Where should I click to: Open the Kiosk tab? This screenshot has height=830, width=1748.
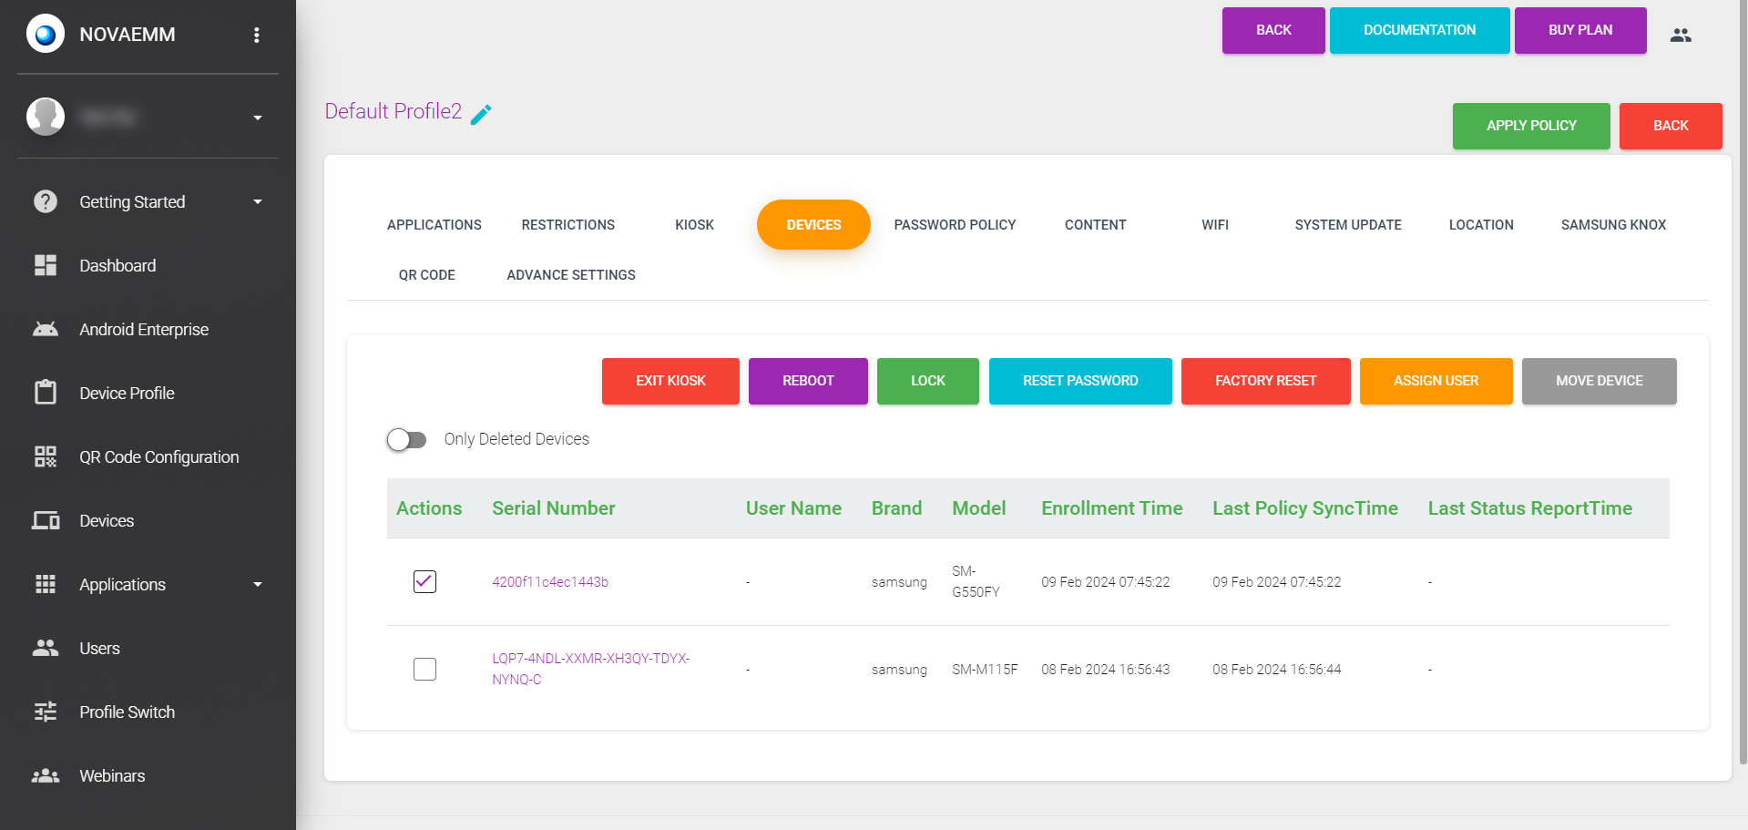click(695, 225)
